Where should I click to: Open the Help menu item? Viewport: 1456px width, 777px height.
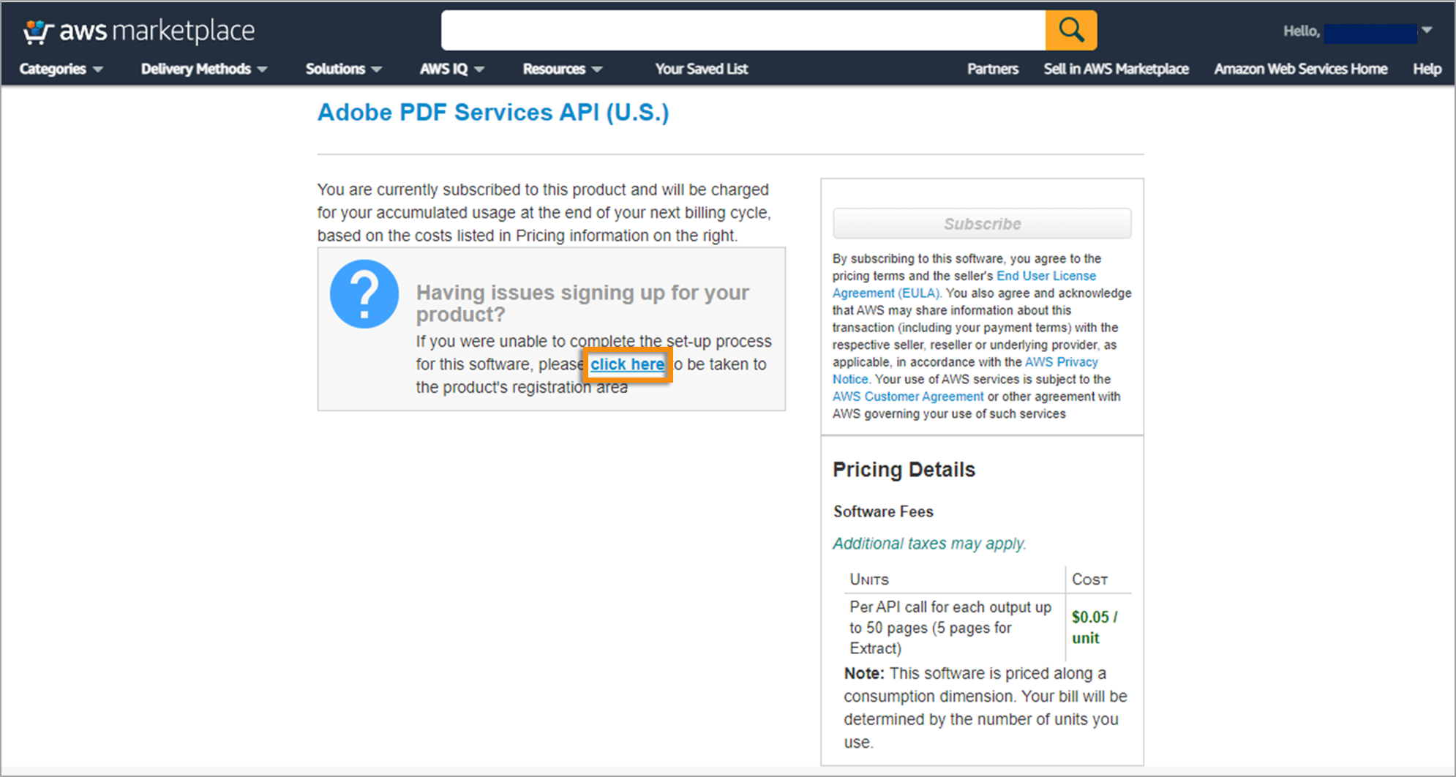[1426, 69]
